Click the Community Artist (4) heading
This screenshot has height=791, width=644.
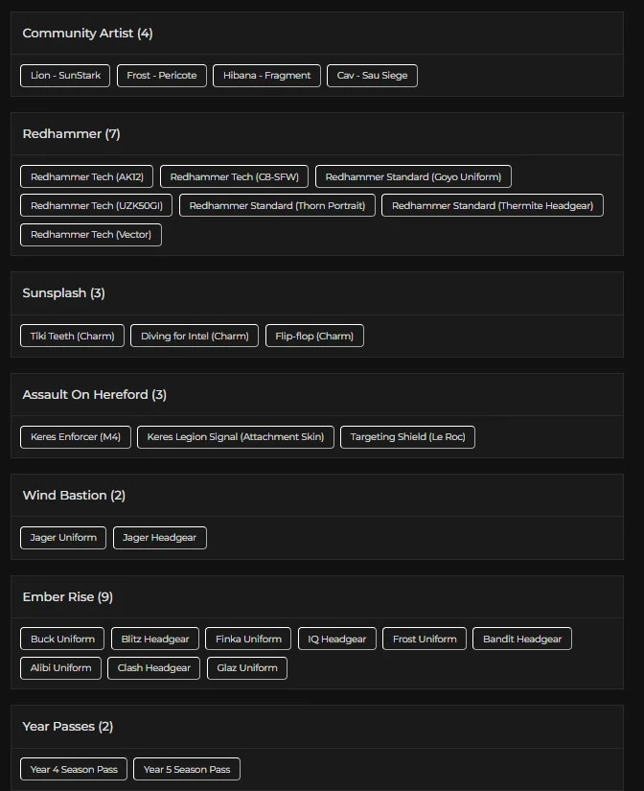(x=87, y=34)
